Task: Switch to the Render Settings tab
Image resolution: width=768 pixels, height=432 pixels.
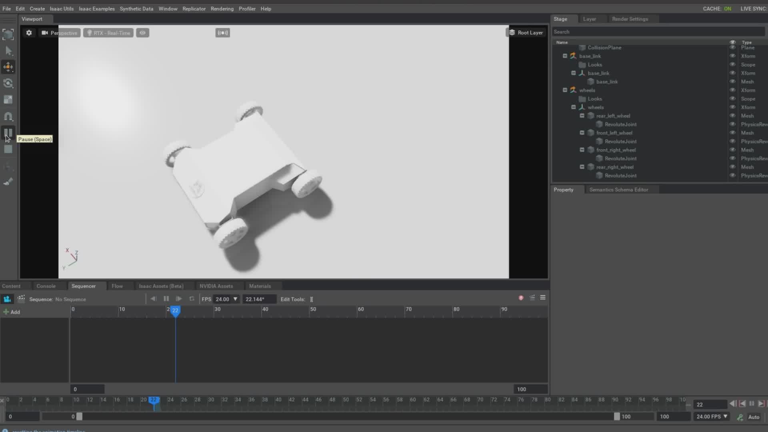Action: 630,19
